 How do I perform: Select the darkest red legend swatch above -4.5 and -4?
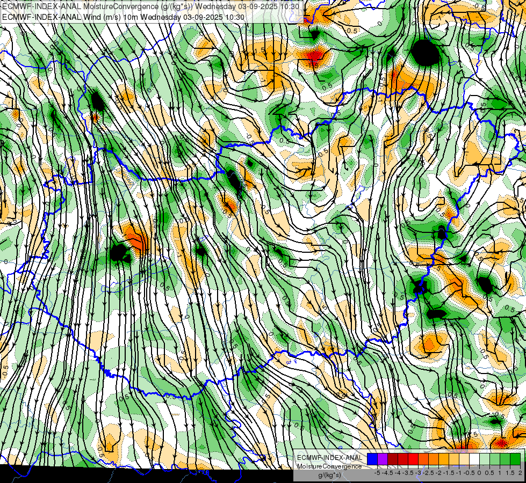click(x=393, y=459)
